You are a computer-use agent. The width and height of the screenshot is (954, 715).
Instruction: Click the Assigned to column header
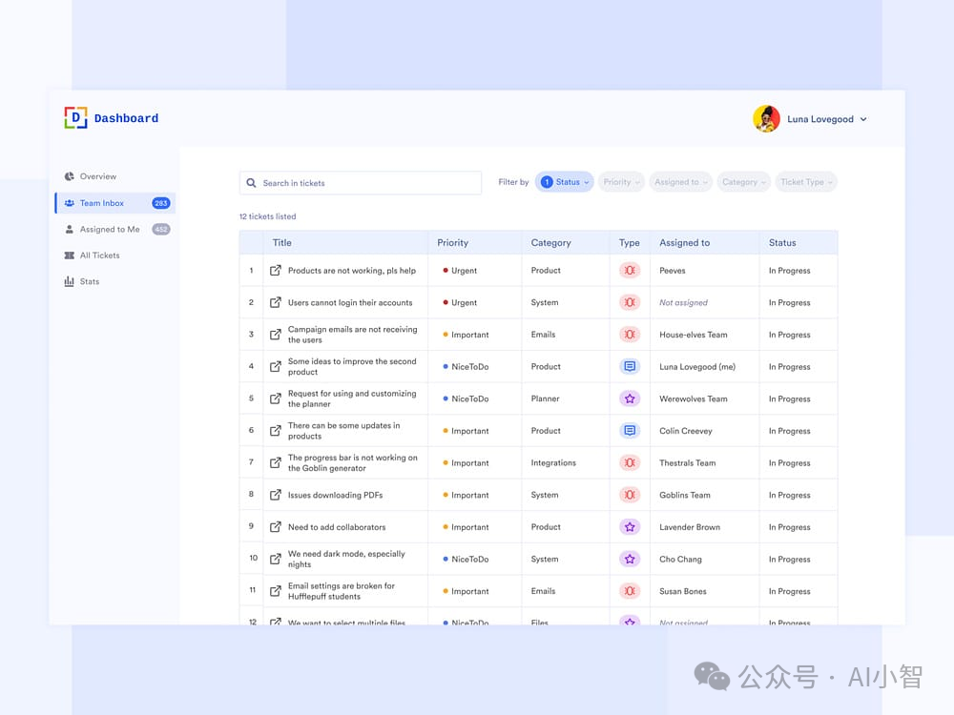(x=684, y=242)
